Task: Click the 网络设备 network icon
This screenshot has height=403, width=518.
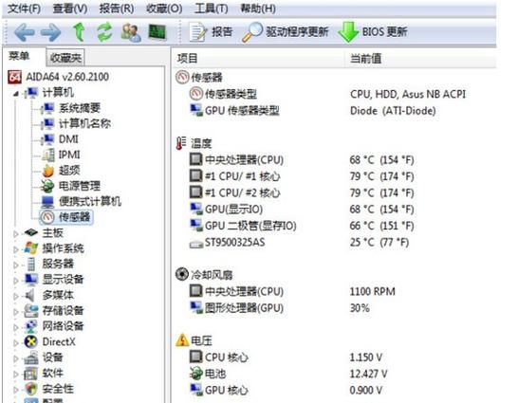Action: 31,326
